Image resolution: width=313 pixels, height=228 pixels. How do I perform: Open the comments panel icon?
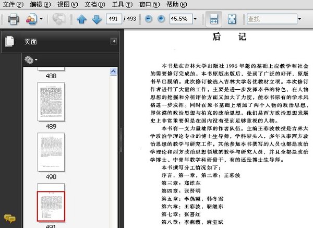[9, 219]
